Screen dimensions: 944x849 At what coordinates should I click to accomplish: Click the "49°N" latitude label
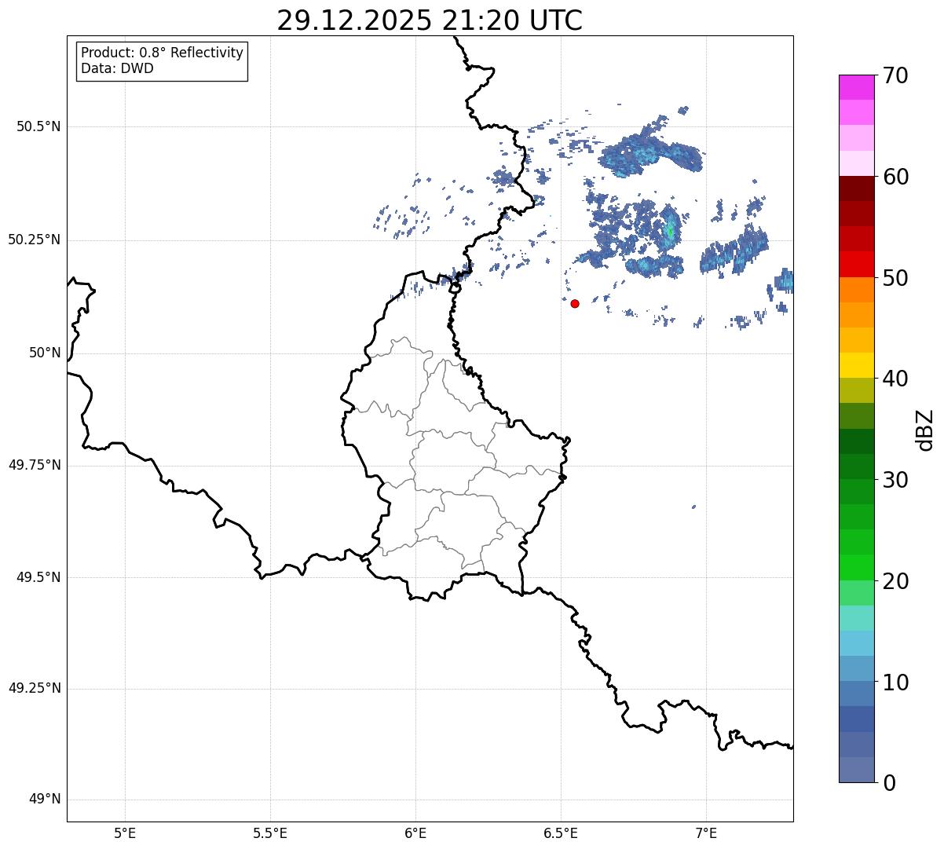pos(45,799)
